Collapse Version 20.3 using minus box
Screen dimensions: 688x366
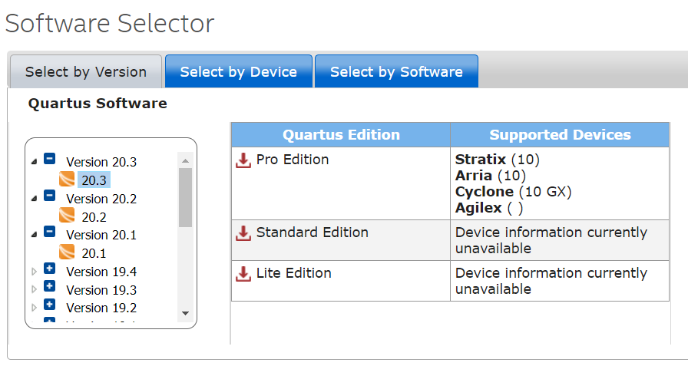tap(50, 160)
